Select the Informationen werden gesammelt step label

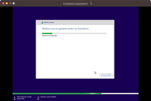24,98
